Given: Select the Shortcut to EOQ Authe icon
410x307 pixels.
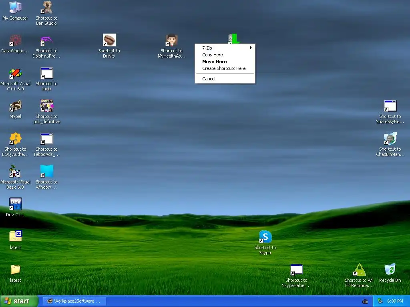Looking at the screenshot, I should 15,139.
